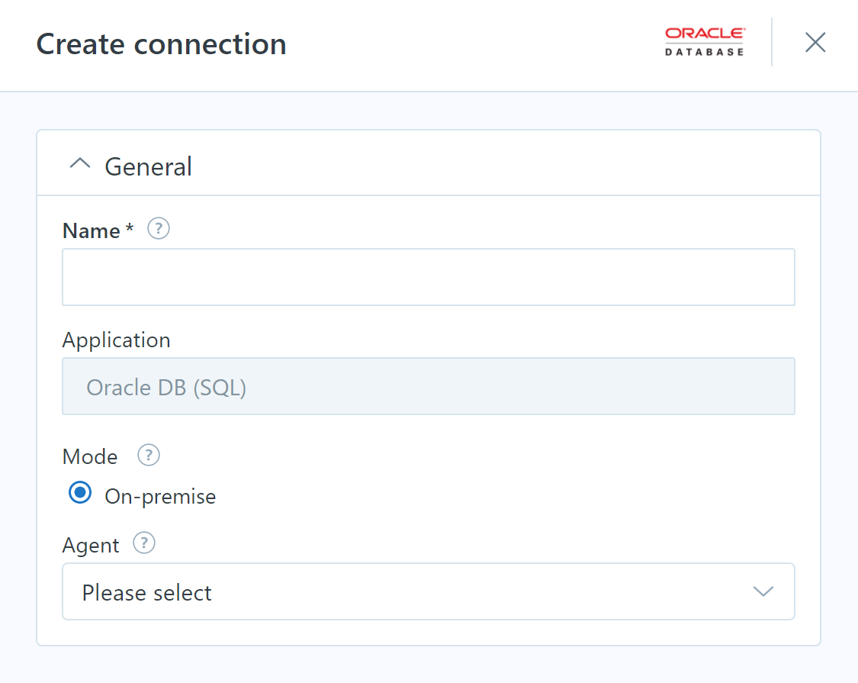Click the Oracle DB (SQL) Application field
This screenshot has height=683, width=858.
pos(428,386)
